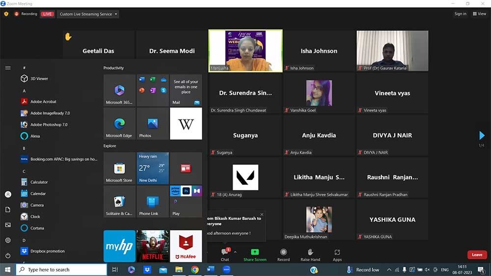
Task: Show hidden system tray icons chevron
Action: coord(389,270)
